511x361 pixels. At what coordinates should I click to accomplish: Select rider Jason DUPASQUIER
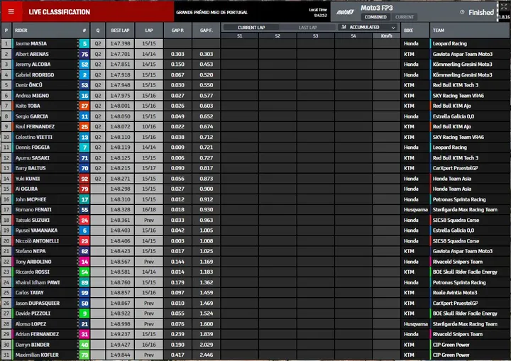(x=38, y=303)
